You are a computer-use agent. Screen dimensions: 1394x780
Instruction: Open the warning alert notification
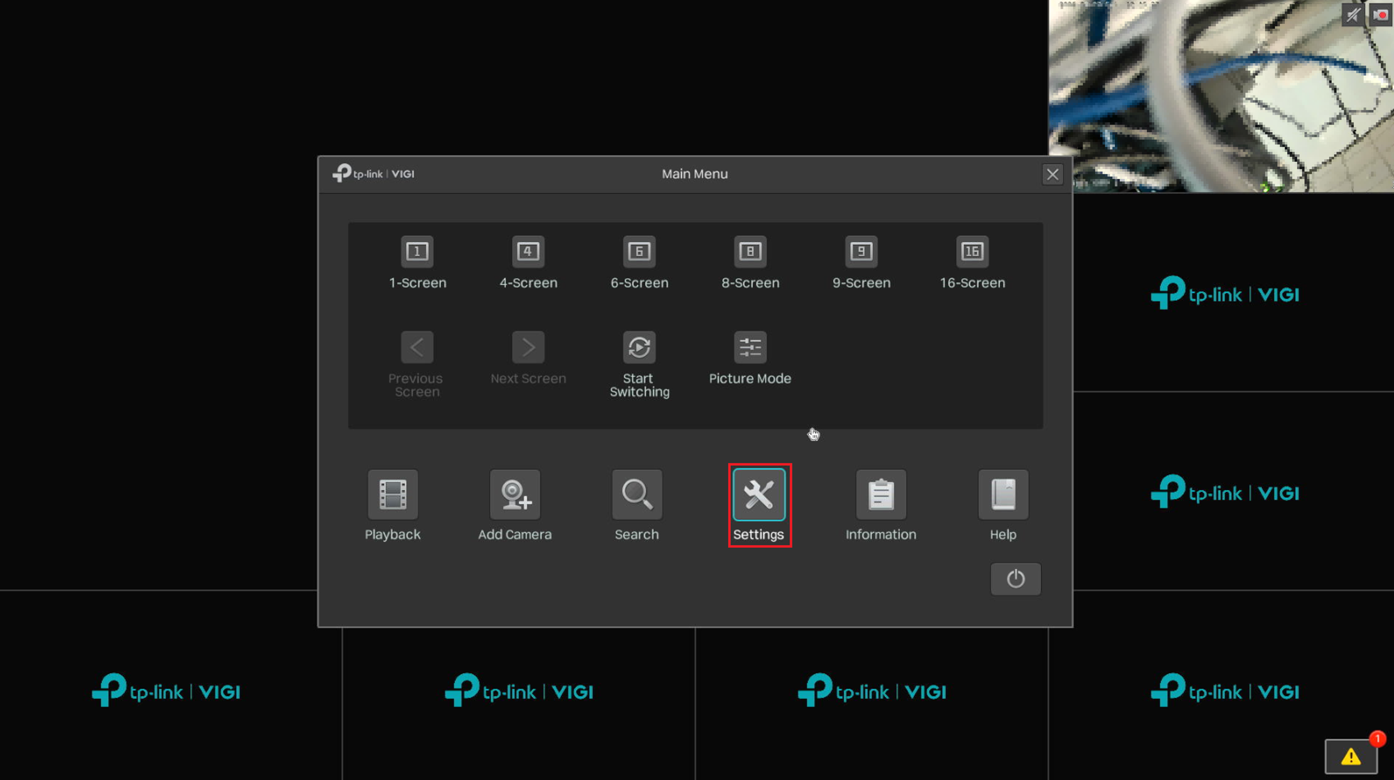pyautogui.click(x=1351, y=756)
